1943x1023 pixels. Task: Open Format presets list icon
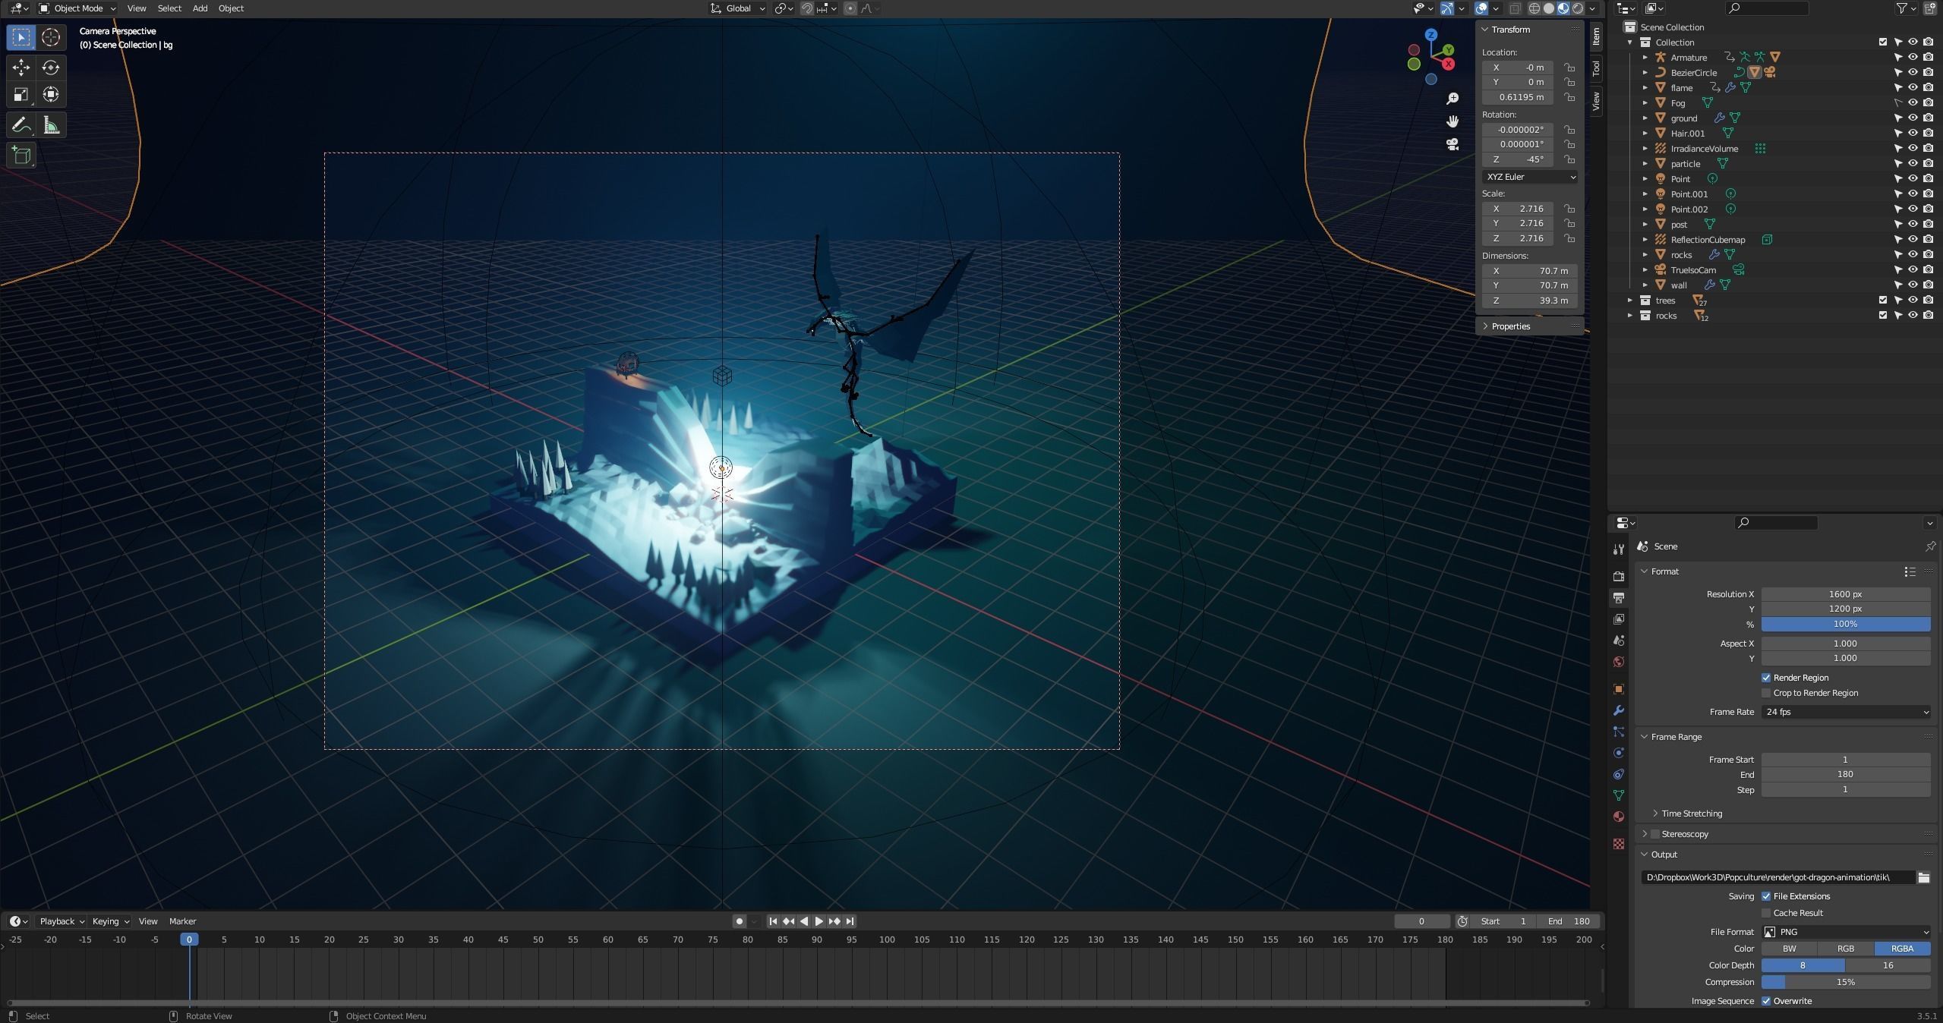1910,571
